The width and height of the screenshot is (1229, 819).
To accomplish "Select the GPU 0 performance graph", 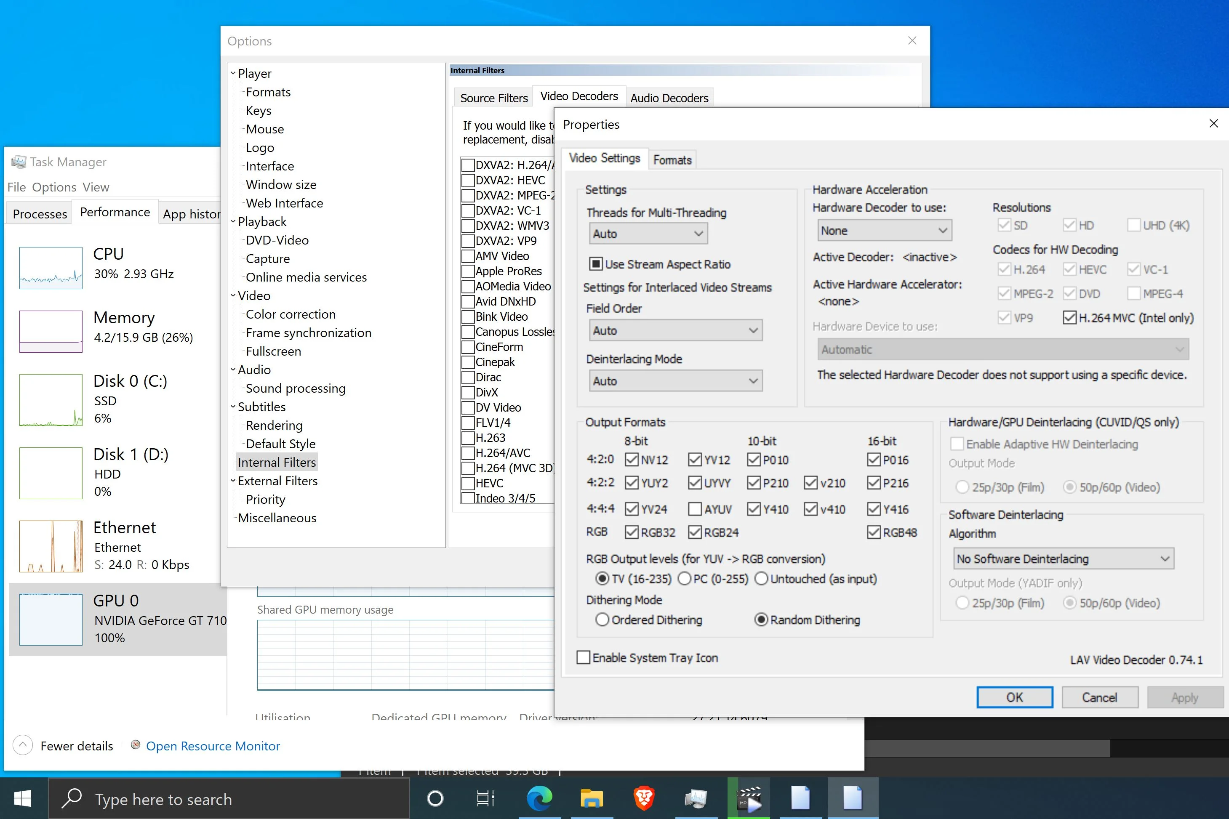I will coord(51,620).
